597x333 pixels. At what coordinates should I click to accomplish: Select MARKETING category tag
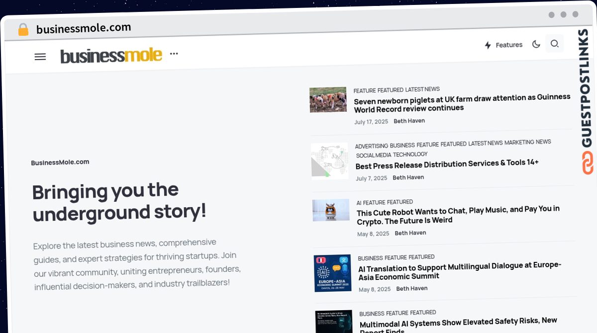click(519, 143)
